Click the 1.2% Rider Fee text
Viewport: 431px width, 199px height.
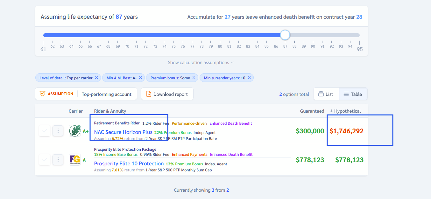[156, 123]
